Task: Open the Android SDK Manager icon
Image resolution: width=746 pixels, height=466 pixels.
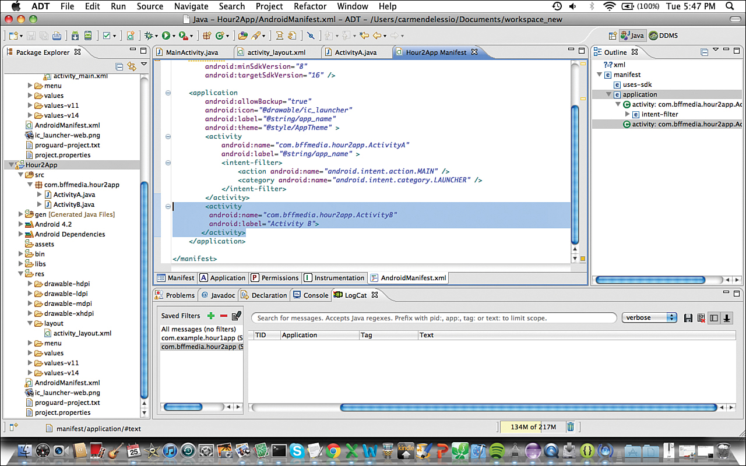Action: 75,36
